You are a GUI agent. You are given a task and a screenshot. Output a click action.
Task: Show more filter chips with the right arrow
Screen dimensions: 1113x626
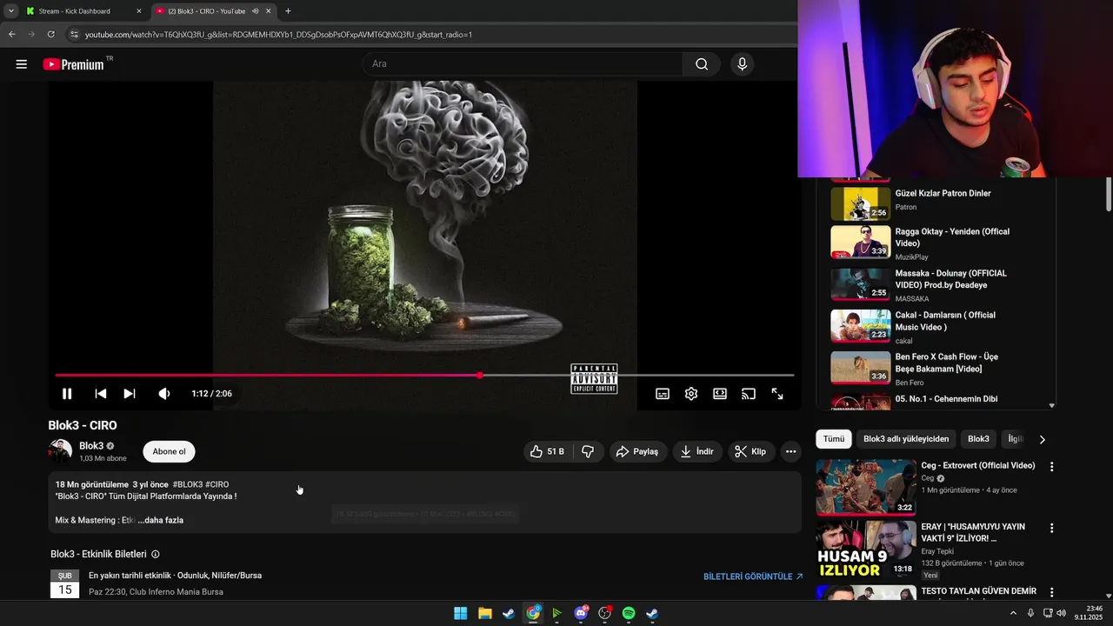click(1043, 439)
